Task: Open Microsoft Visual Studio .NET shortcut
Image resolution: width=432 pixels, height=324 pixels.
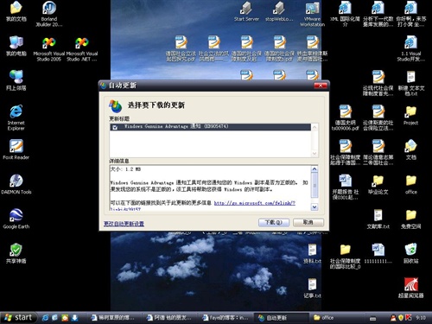Action: click(82, 49)
